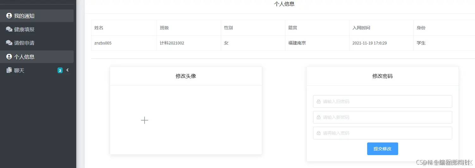475x168 pixels.
Task: Focus the 请输入旧密码 input field
Action: [382, 101]
